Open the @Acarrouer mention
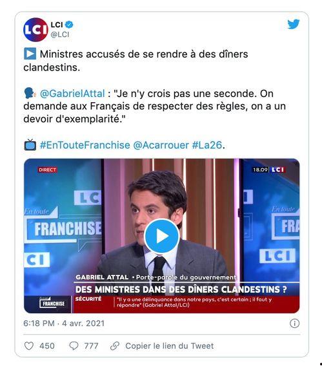The image size is (322, 368). click(161, 145)
